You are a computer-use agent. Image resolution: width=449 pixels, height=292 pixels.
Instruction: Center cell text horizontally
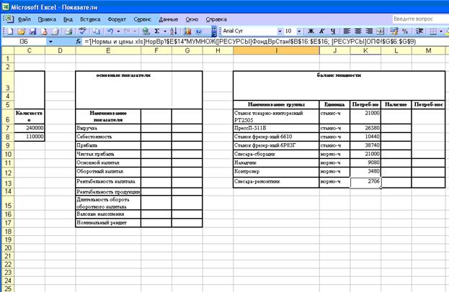click(x=358, y=31)
